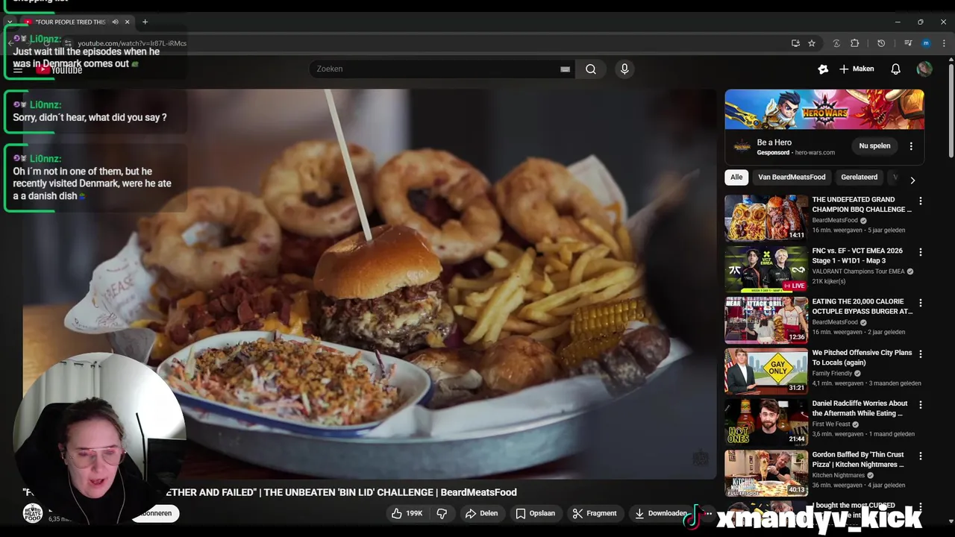Open options for Hero Wars ad
955x537 pixels.
tap(911, 146)
